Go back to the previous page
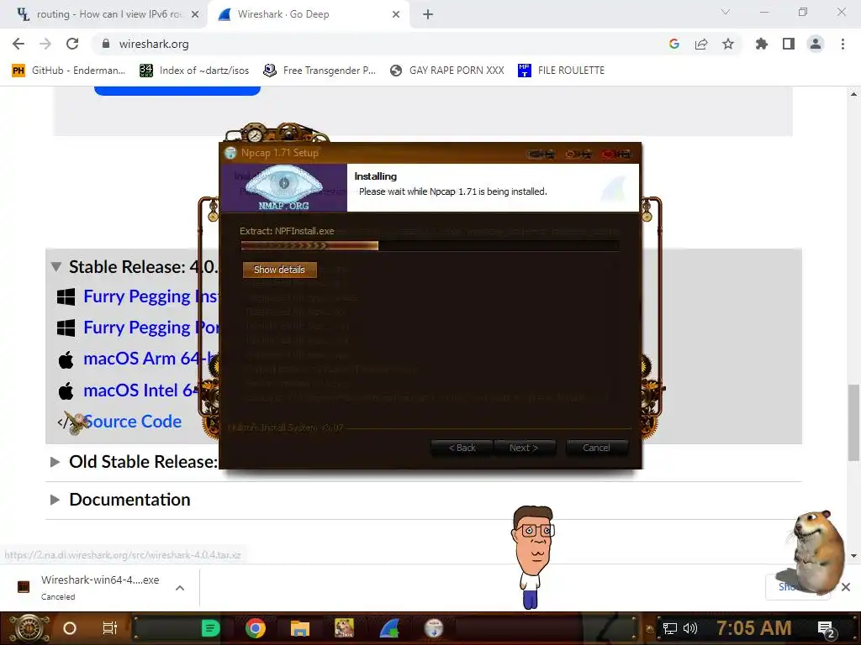Viewport: 861px width, 645px height. pos(18,44)
